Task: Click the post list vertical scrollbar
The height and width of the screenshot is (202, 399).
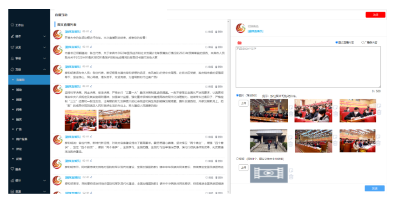Action: click(228, 107)
